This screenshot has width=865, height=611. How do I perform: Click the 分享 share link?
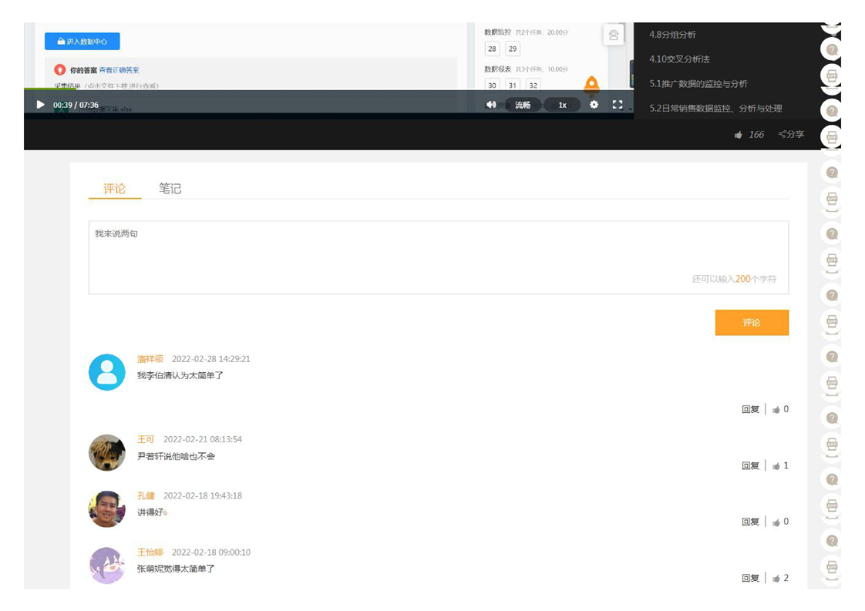tap(791, 135)
